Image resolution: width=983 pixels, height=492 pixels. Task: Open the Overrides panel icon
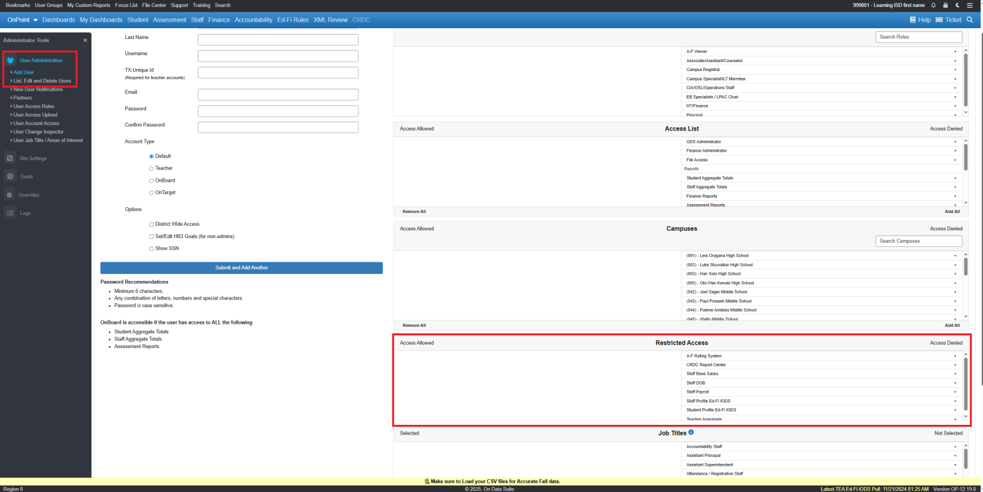tap(10, 194)
